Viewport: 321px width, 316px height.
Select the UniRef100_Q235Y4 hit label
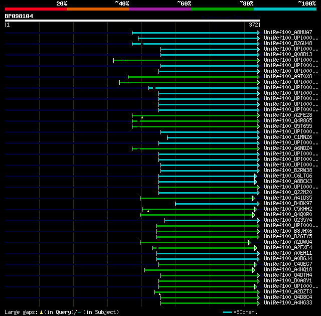[x=288, y=220]
